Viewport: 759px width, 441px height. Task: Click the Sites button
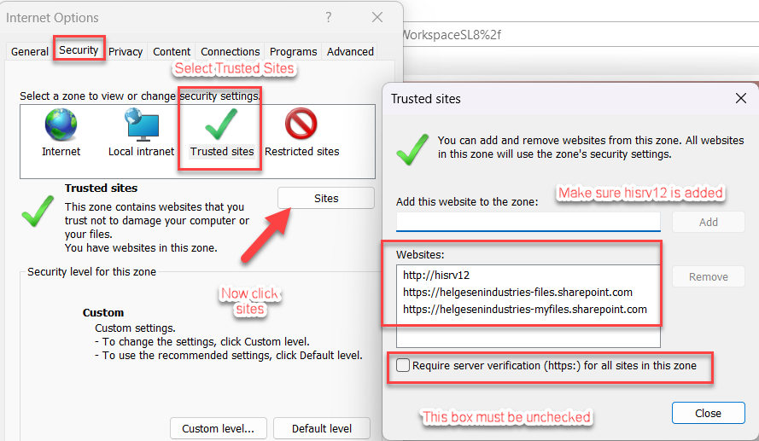326,198
